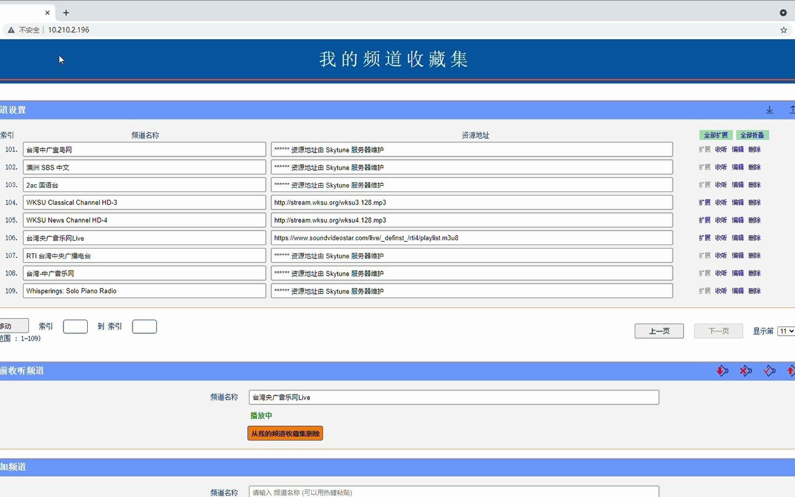
Task: Click 扩展 for WKSU Classical Channel HD-3
Action: tap(704, 202)
